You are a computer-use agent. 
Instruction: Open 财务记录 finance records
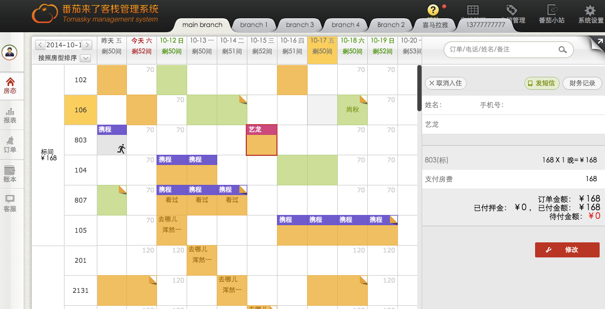point(582,83)
